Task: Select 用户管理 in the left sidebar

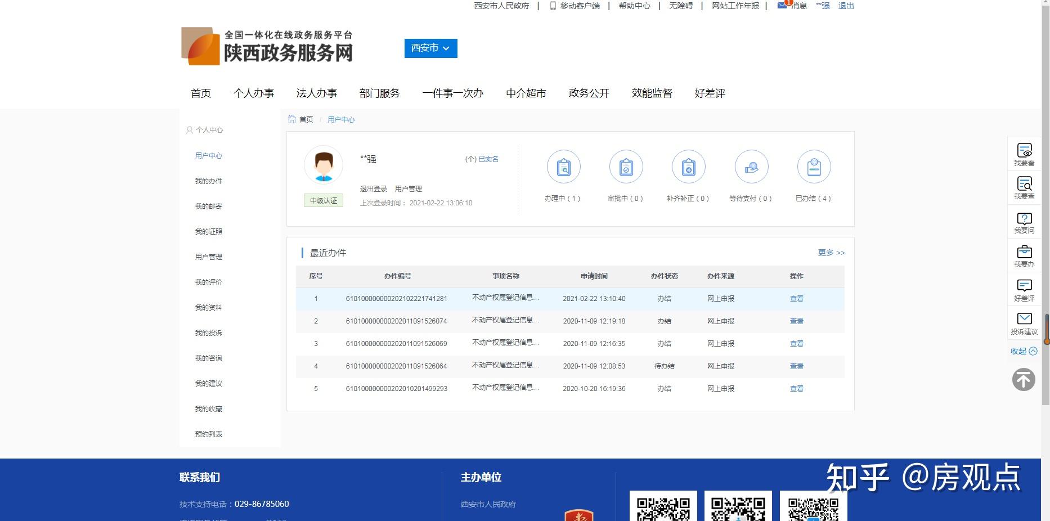Action: click(209, 257)
